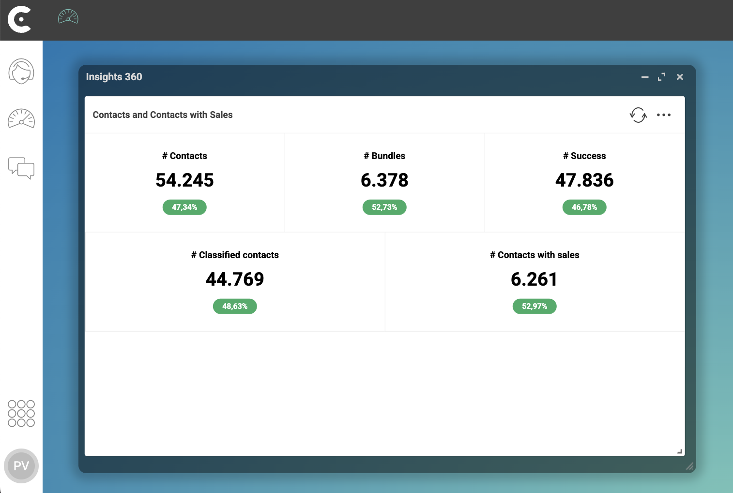Click the # Contacts with sales value 6.261
This screenshot has width=733, height=493.
(534, 279)
